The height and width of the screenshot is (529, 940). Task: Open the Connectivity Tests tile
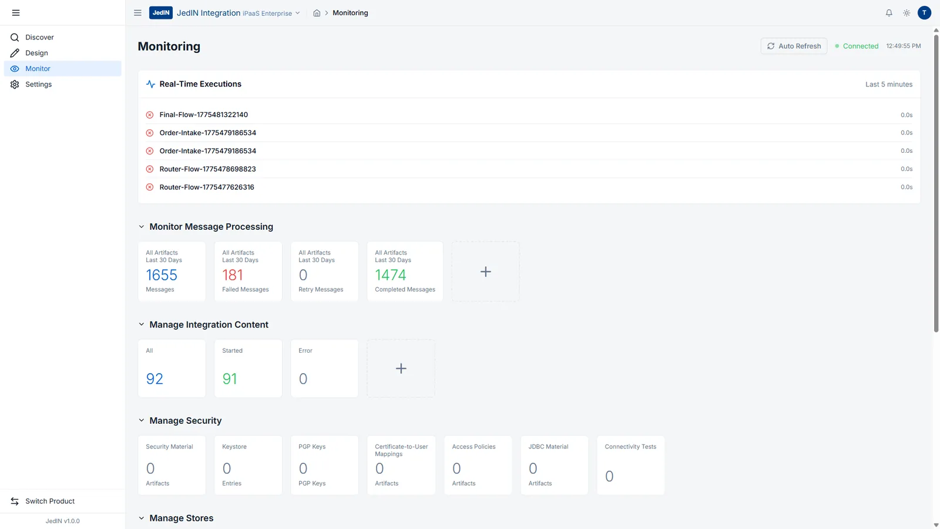click(630, 465)
